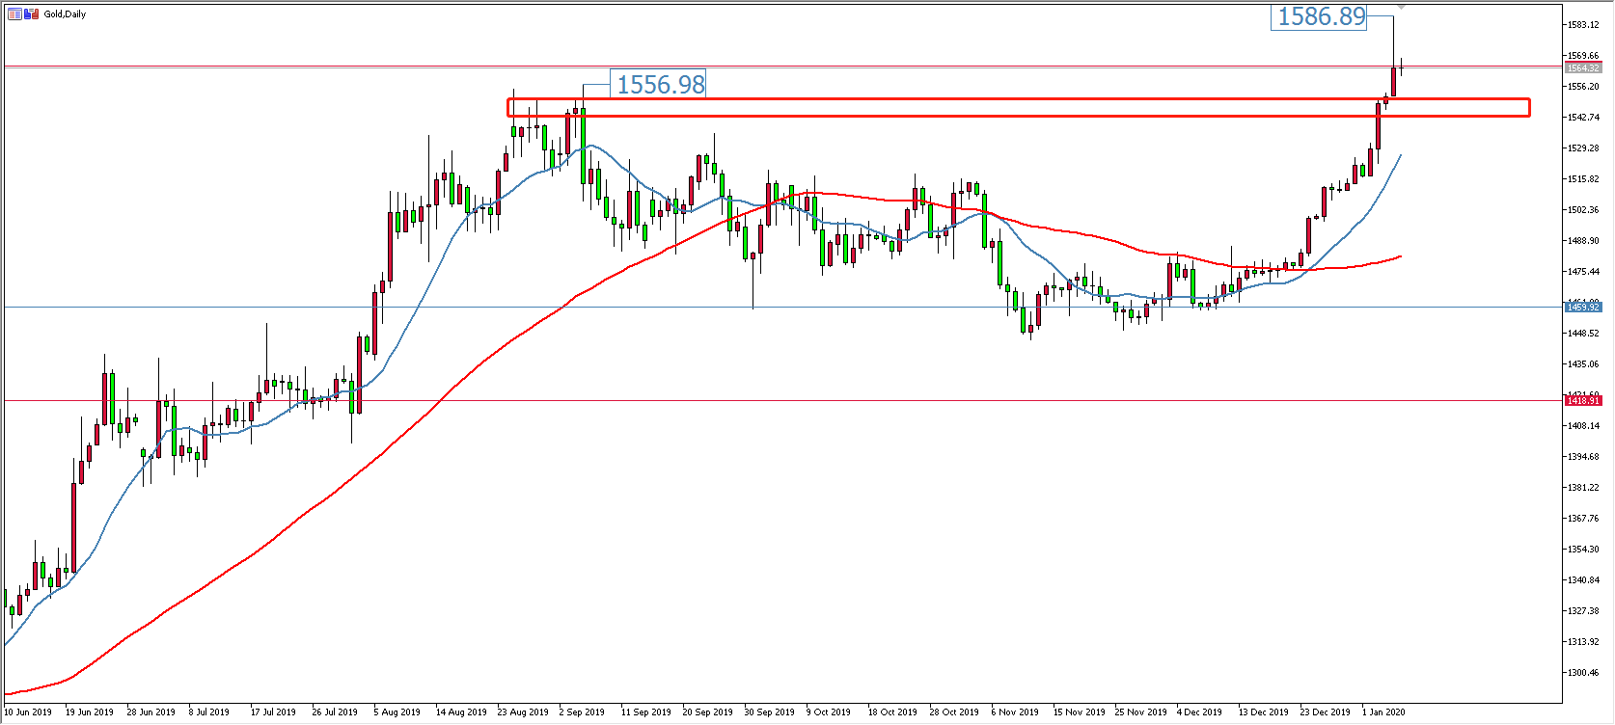Viewport: 1615px width, 725px height.
Task: Click the gray 1564.32 current price tag
Action: click(x=1583, y=68)
